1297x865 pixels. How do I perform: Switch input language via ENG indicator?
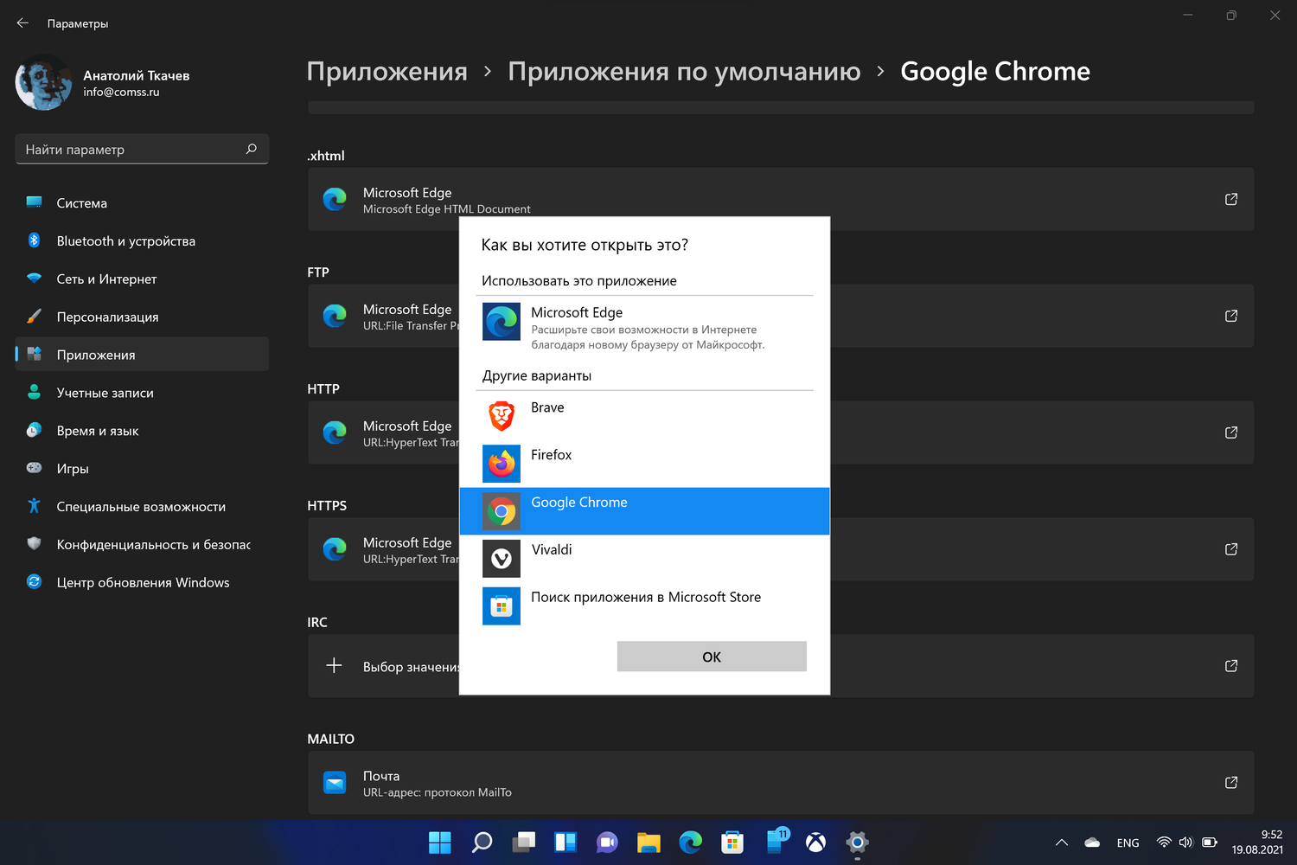[x=1128, y=843]
